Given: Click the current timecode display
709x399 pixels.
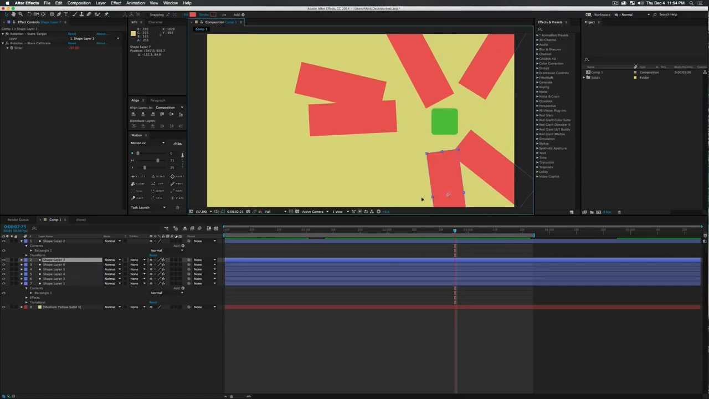Looking at the screenshot, I should tap(15, 227).
